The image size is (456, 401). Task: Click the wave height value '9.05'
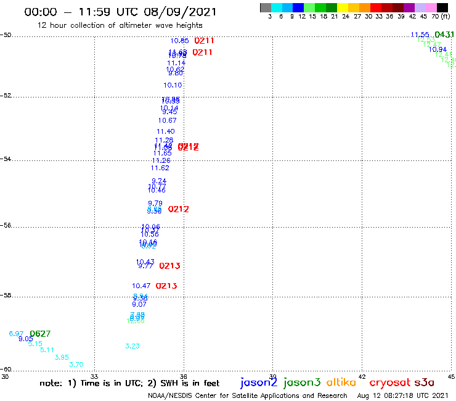[26, 339]
